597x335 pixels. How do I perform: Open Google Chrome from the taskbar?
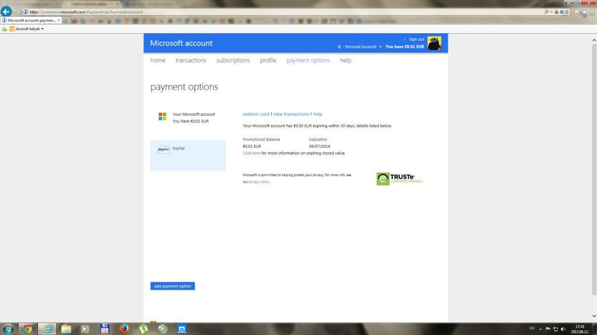tap(27, 329)
